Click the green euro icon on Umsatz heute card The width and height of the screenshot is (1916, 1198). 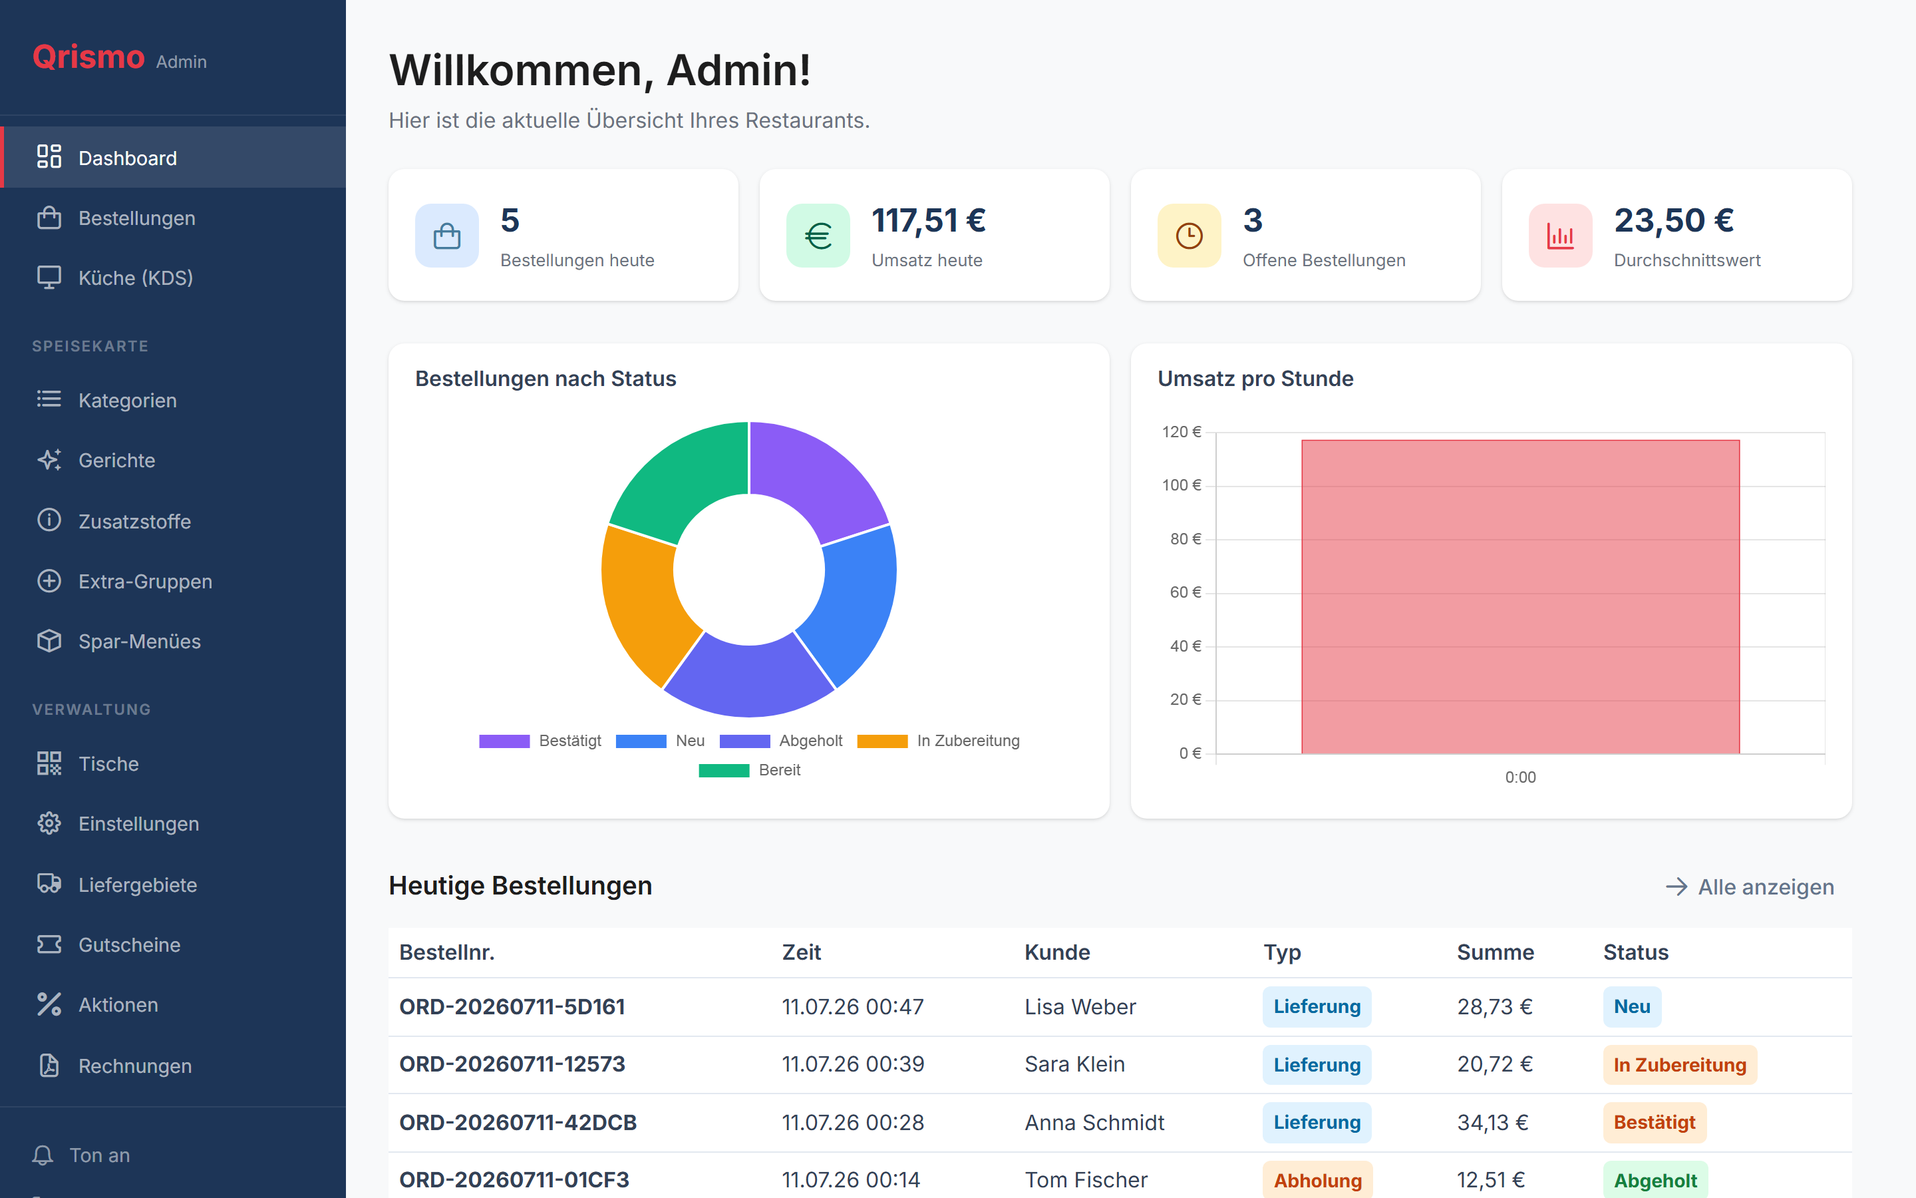(x=819, y=236)
